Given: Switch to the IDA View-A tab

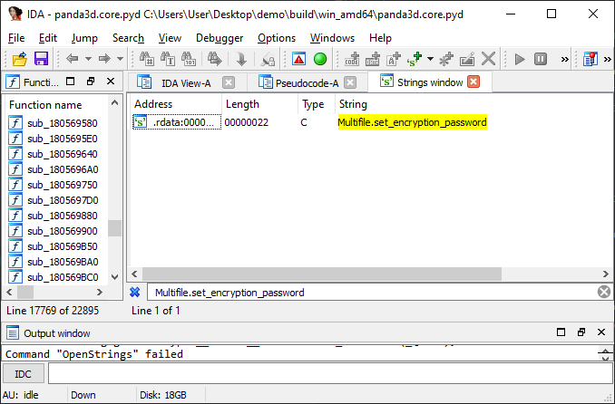Looking at the screenshot, I should (x=186, y=83).
